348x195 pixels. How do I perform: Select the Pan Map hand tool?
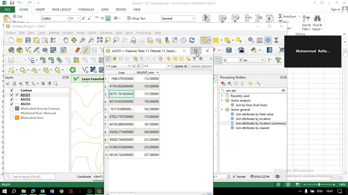[x=66, y=40]
